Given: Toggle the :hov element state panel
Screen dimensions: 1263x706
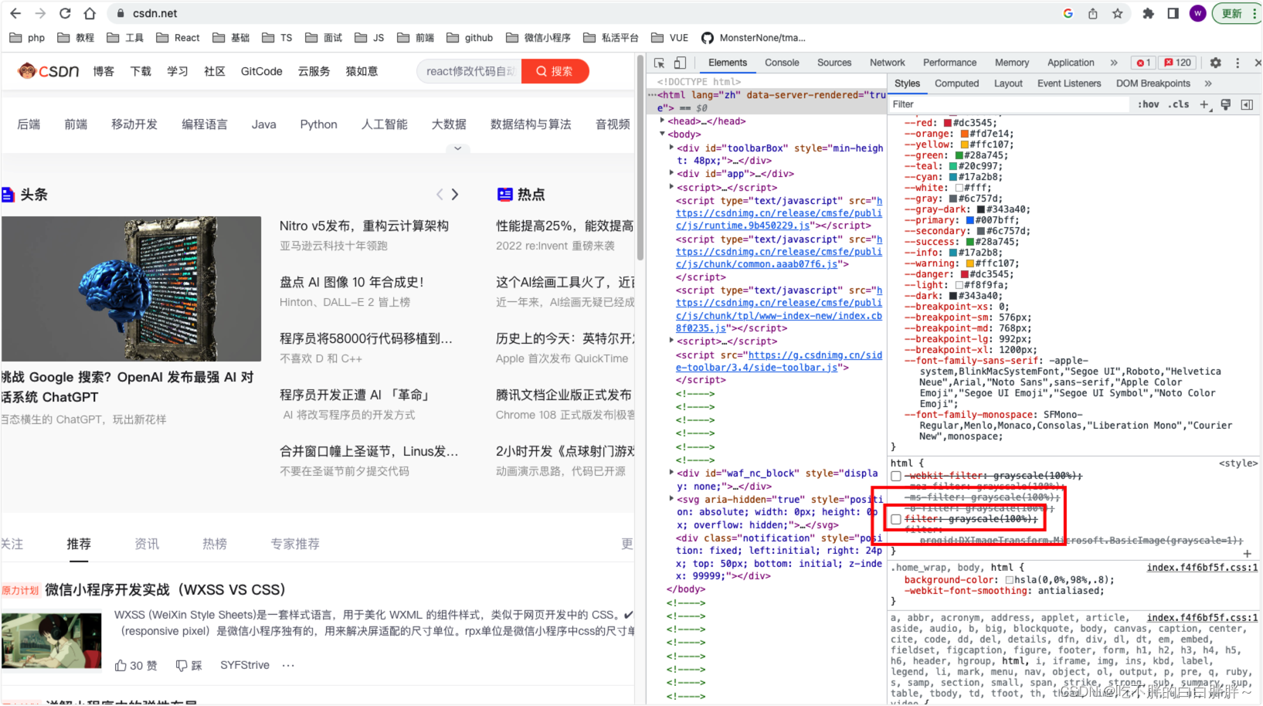Looking at the screenshot, I should click(1148, 104).
